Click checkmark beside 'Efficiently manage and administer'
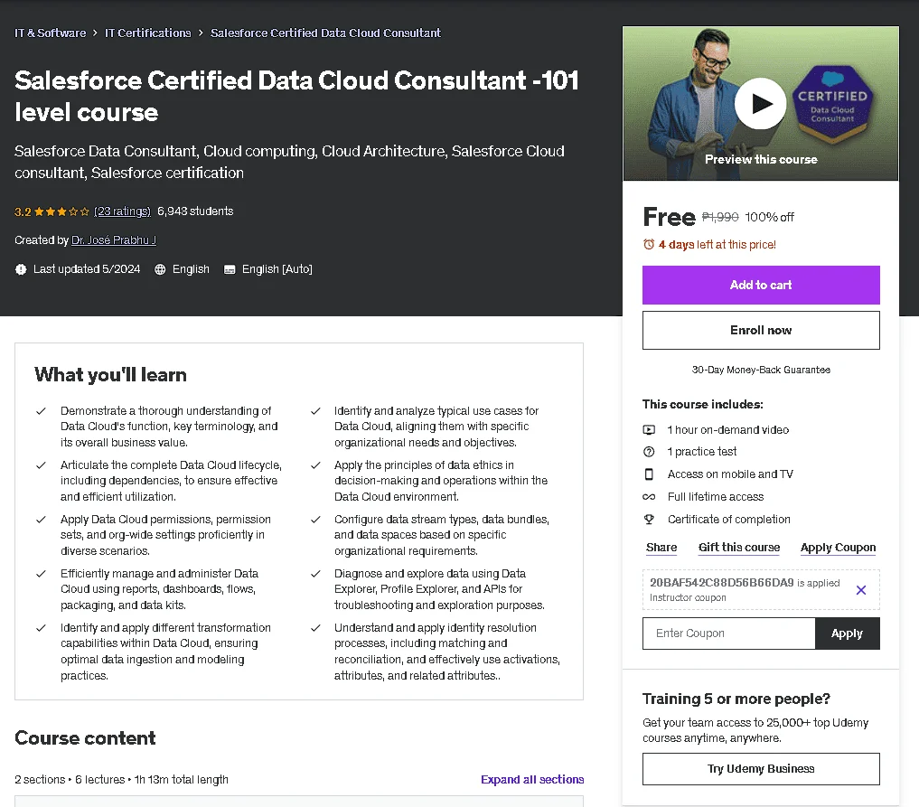Screen dimensions: 919x807 click(x=41, y=574)
